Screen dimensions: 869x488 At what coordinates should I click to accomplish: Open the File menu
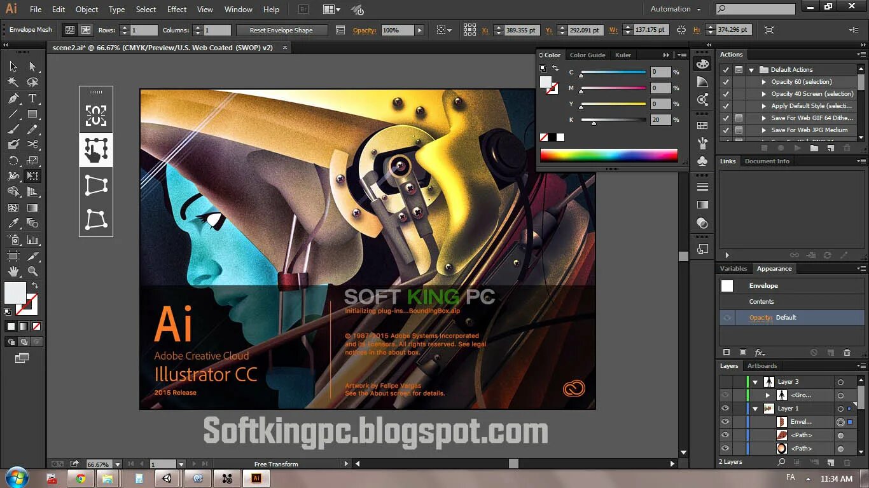[36, 10]
